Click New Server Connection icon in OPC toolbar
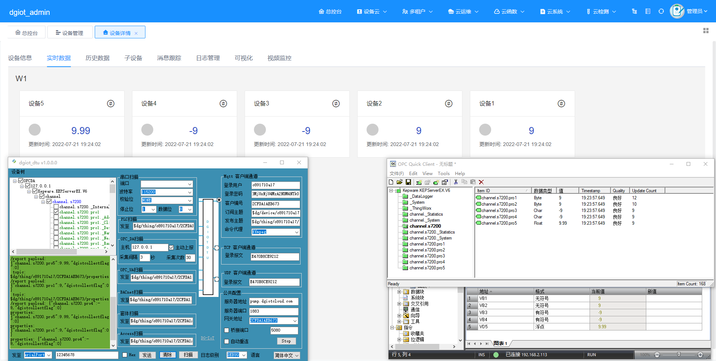Viewport: 716px width, 361px height. 419,182
